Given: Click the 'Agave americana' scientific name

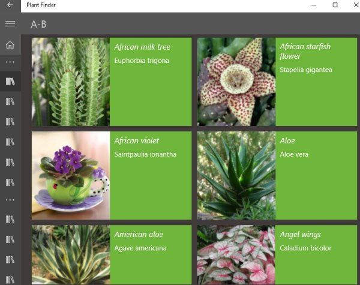Looking at the screenshot, I should pos(140,248).
